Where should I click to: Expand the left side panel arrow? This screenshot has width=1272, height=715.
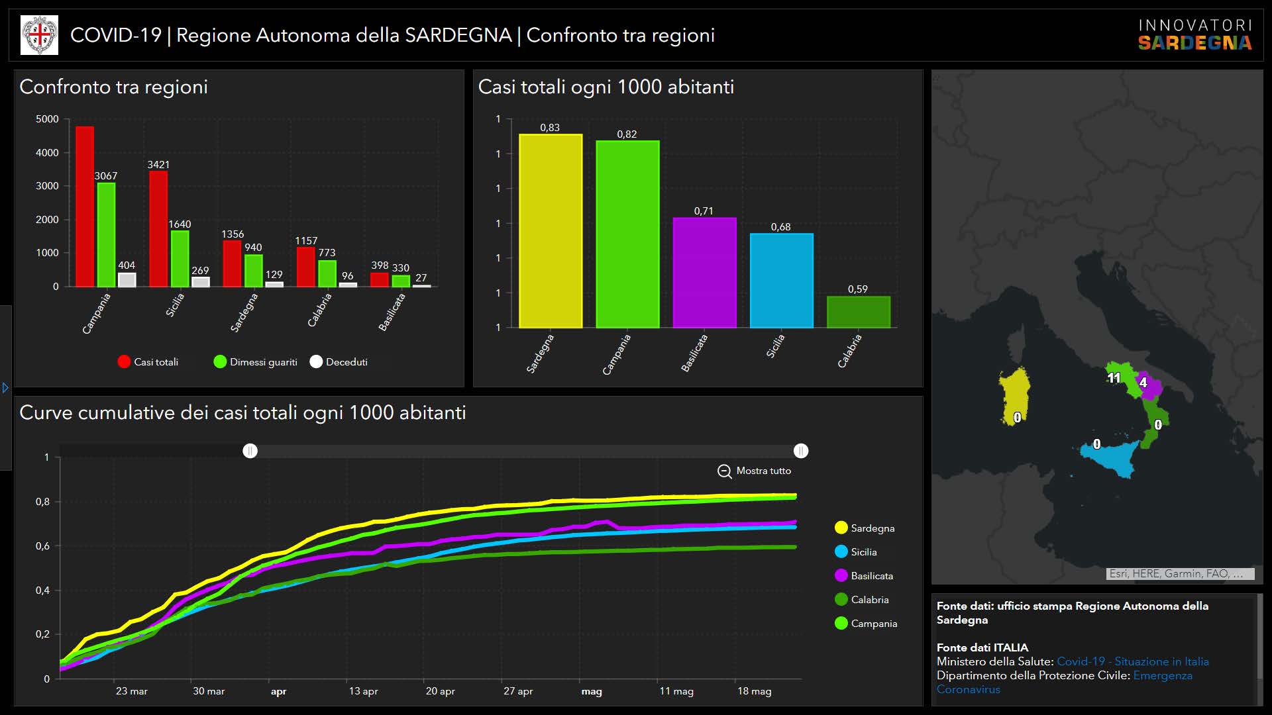[5, 388]
